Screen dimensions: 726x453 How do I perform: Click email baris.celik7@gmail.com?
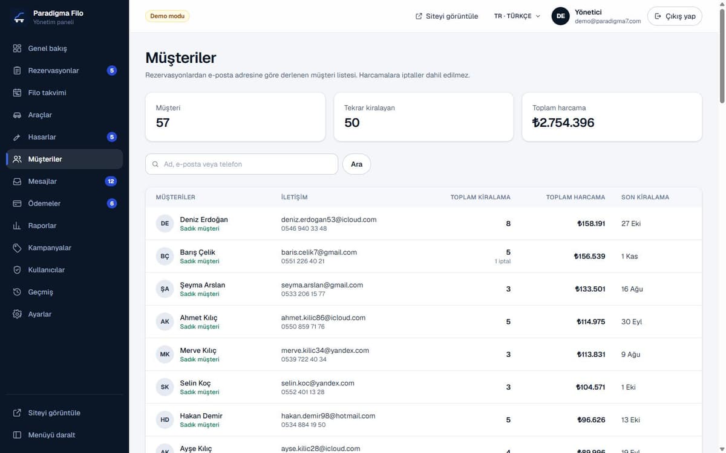319,252
